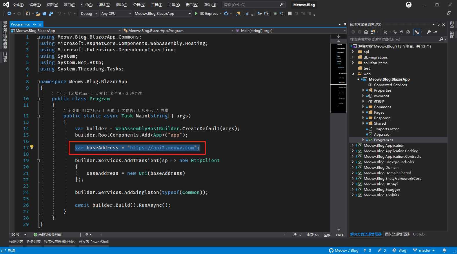Toggle the pin on Program.cs tab
Screen dimensions: 457x254
[x=34, y=24]
